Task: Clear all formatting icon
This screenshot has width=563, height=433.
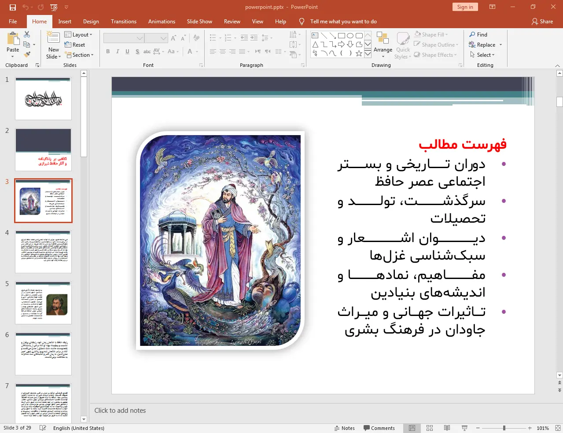Action: [196, 38]
